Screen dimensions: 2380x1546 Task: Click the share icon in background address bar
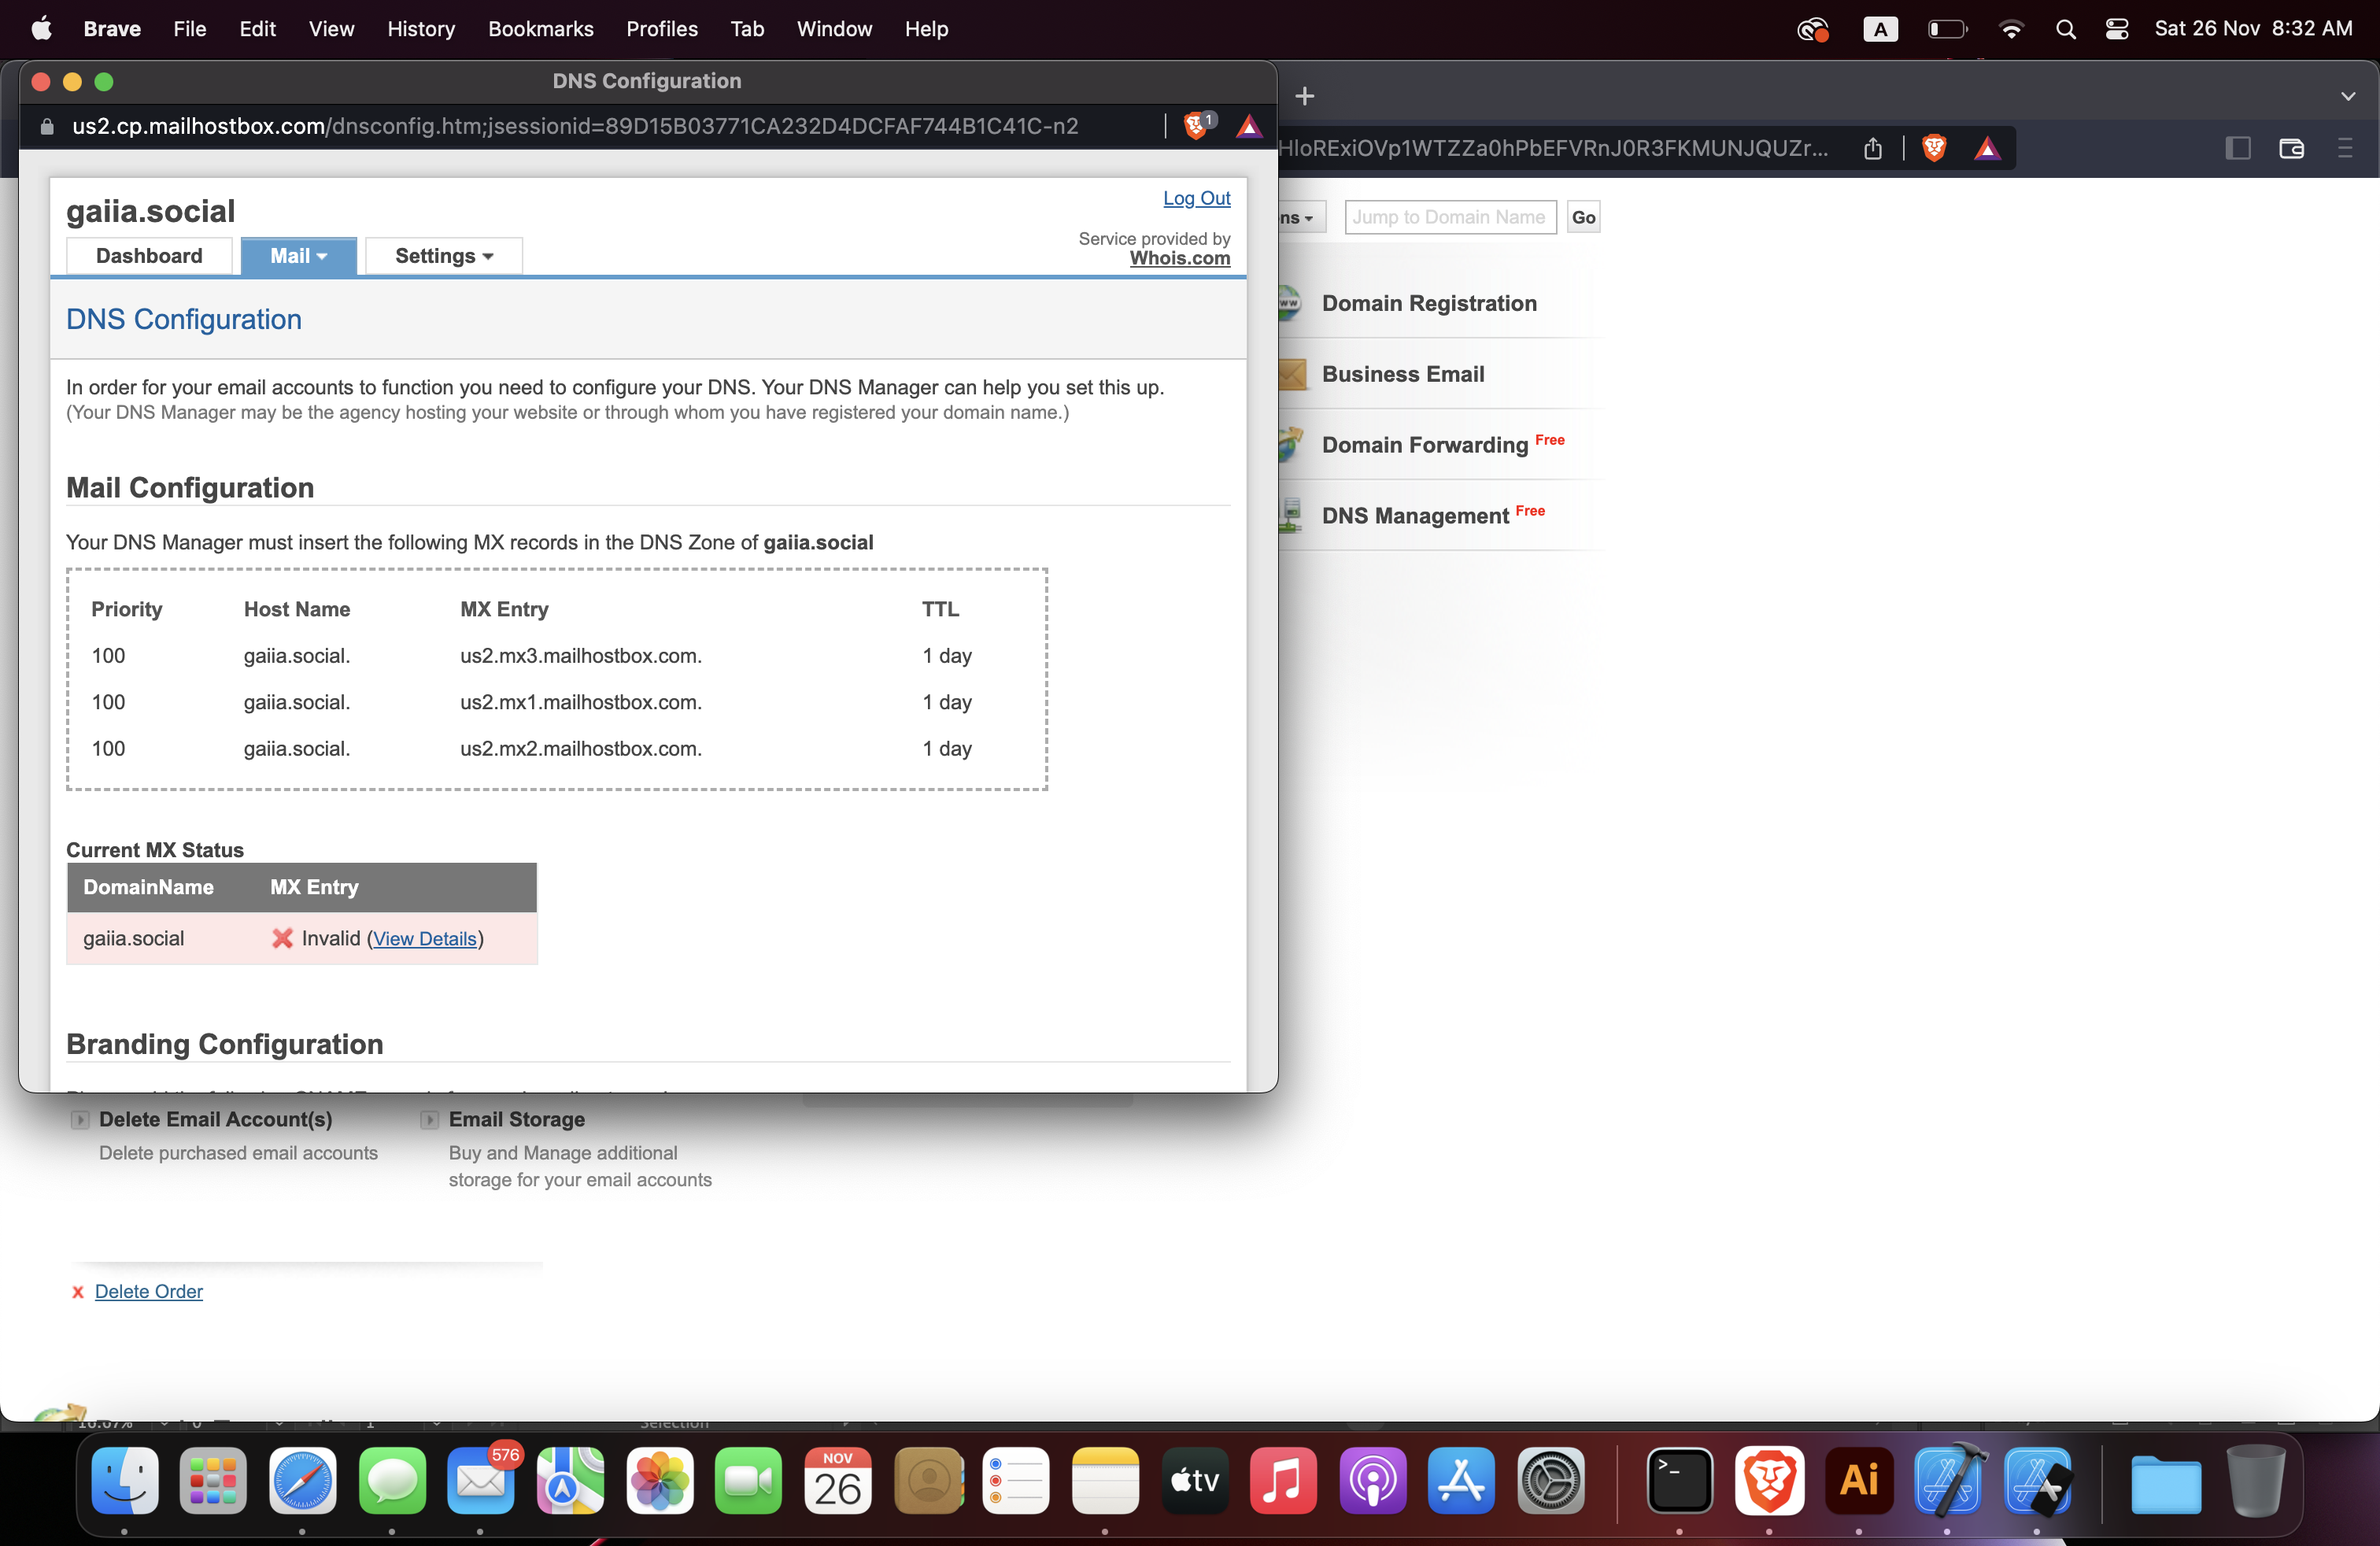(1873, 149)
